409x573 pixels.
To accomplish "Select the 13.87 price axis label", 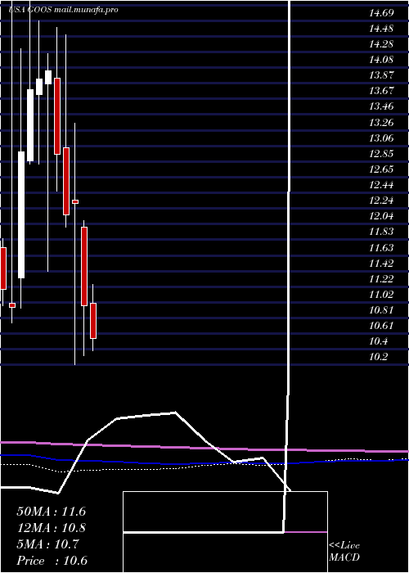I will pyautogui.click(x=381, y=75).
